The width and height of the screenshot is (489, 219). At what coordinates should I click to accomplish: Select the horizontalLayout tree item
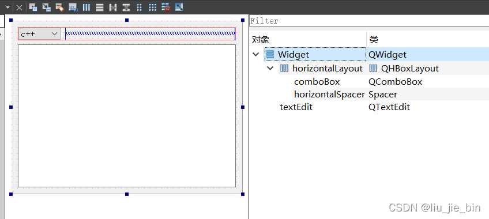[328, 69]
